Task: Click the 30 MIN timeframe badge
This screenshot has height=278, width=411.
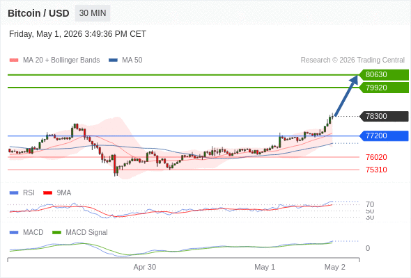Action: pos(93,13)
